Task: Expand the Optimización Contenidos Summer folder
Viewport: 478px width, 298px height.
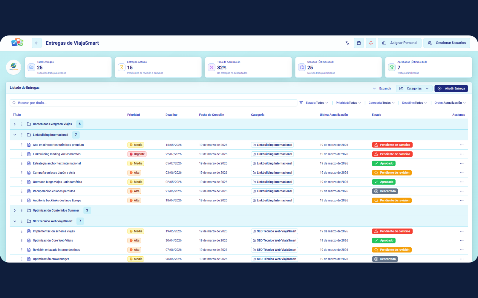Action: [15, 210]
